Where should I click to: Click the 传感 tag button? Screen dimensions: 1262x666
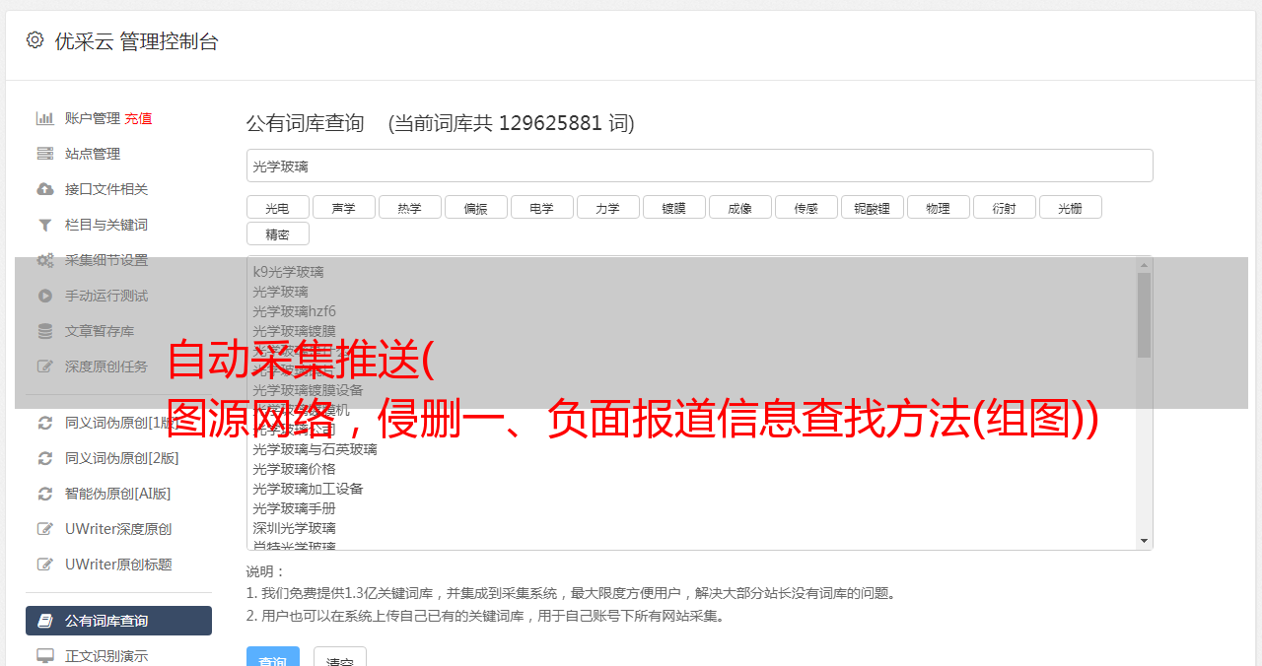(806, 207)
